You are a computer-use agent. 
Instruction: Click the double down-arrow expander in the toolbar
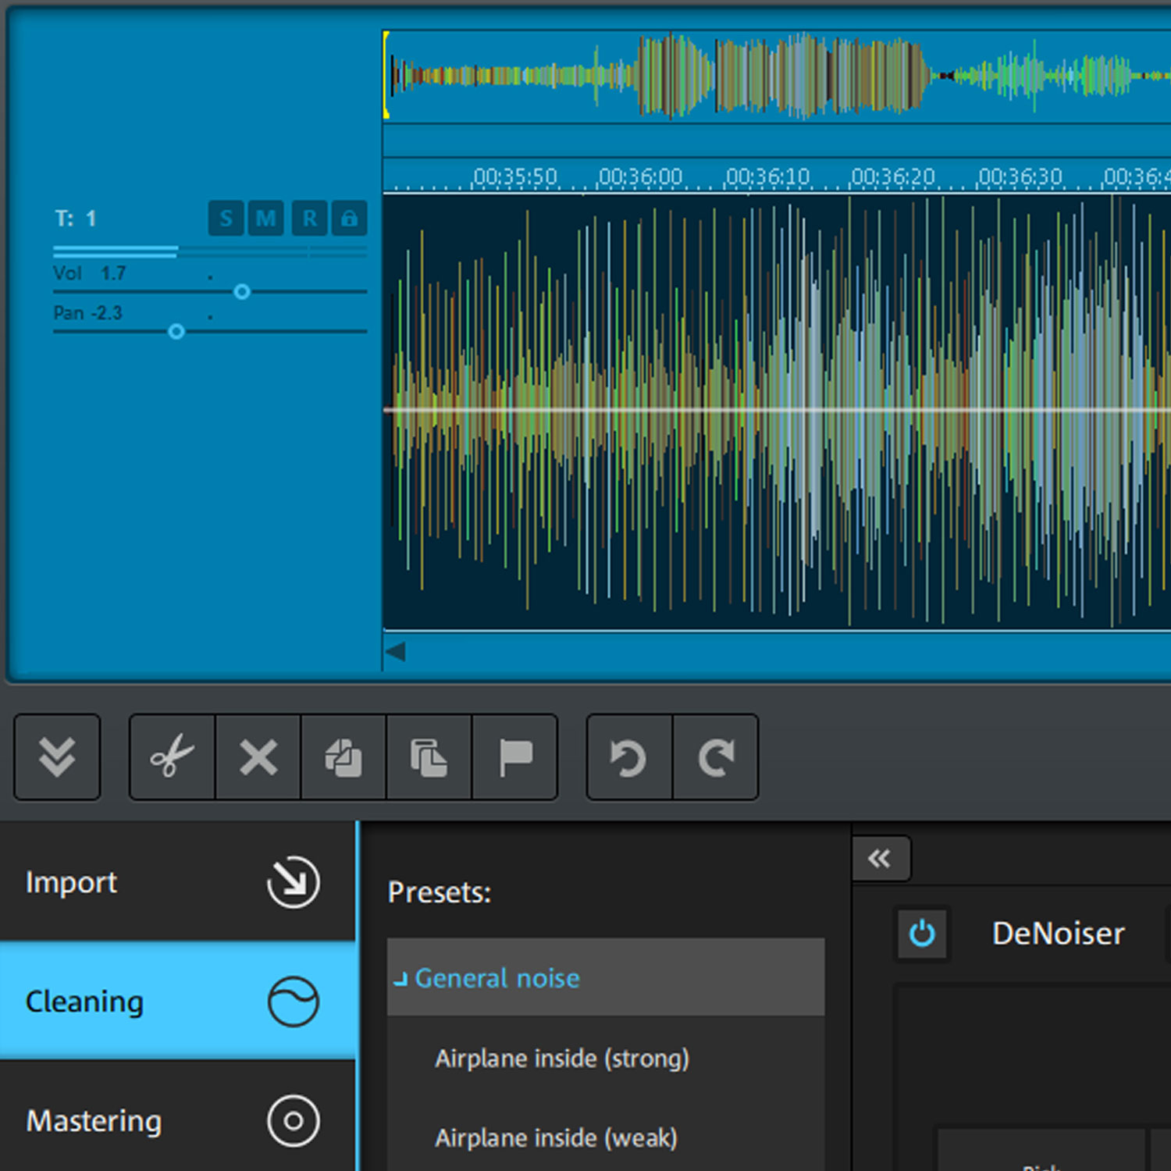pyautogui.click(x=57, y=757)
